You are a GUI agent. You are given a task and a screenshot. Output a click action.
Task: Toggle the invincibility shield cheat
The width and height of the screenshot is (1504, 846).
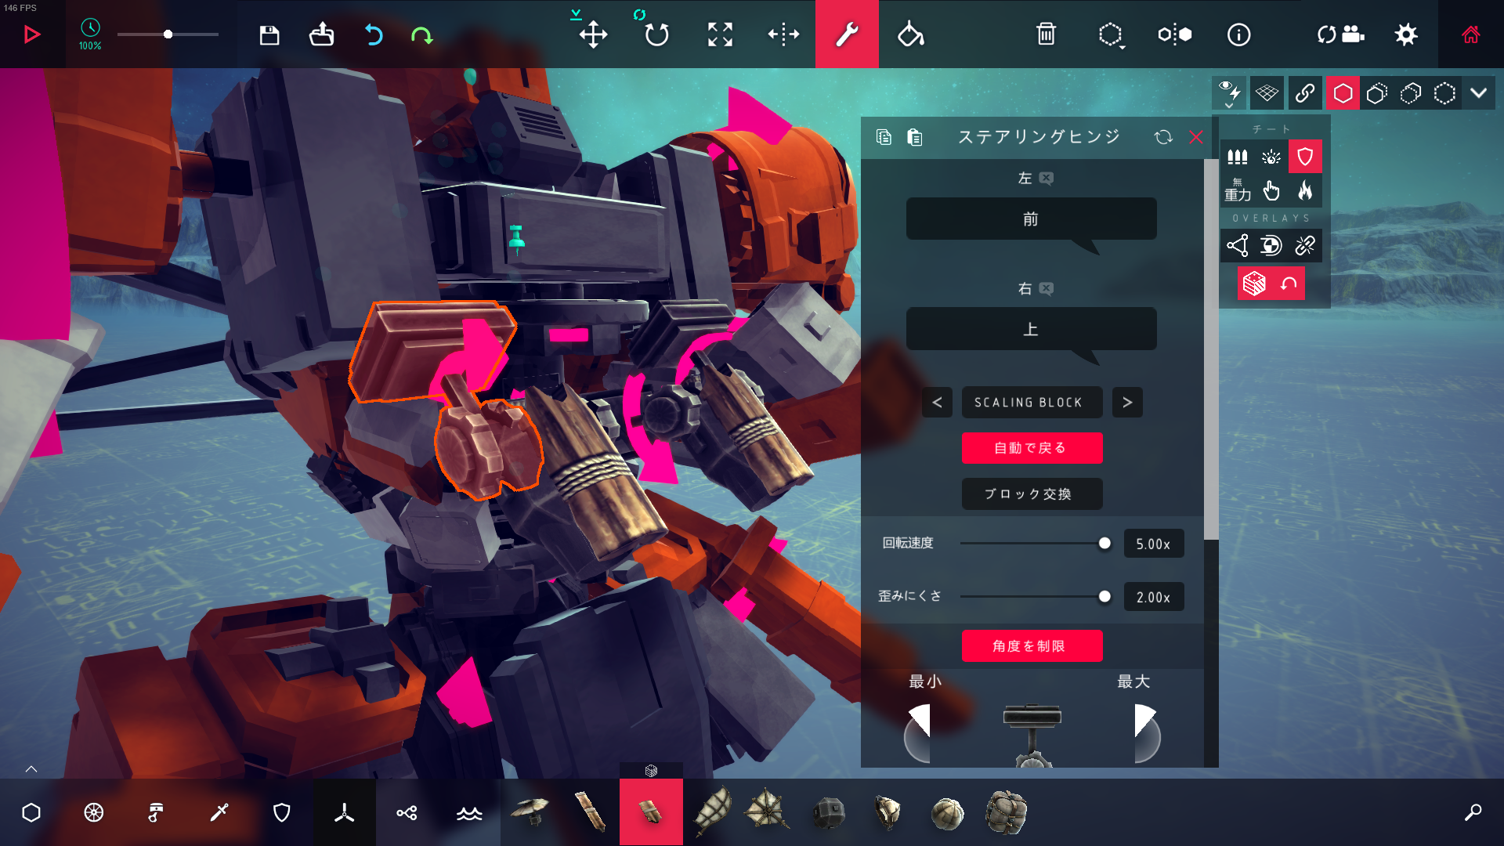[x=1305, y=157]
